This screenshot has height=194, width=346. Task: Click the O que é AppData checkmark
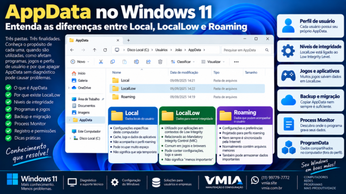[x=8, y=88]
